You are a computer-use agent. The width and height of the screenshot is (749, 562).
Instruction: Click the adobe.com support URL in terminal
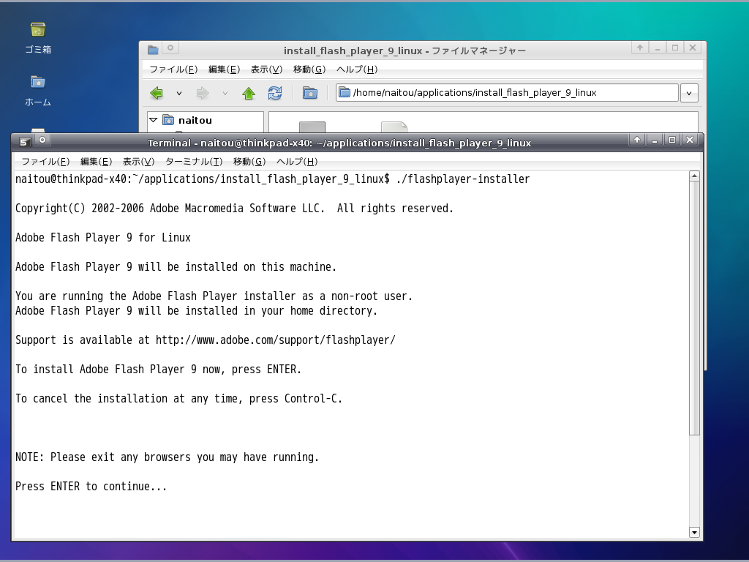pyautogui.click(x=276, y=340)
